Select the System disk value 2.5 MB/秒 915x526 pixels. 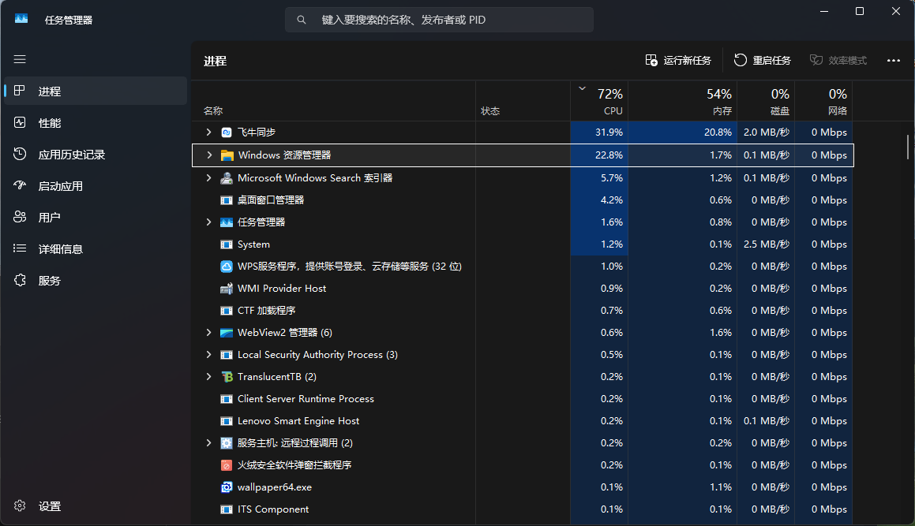pos(767,244)
